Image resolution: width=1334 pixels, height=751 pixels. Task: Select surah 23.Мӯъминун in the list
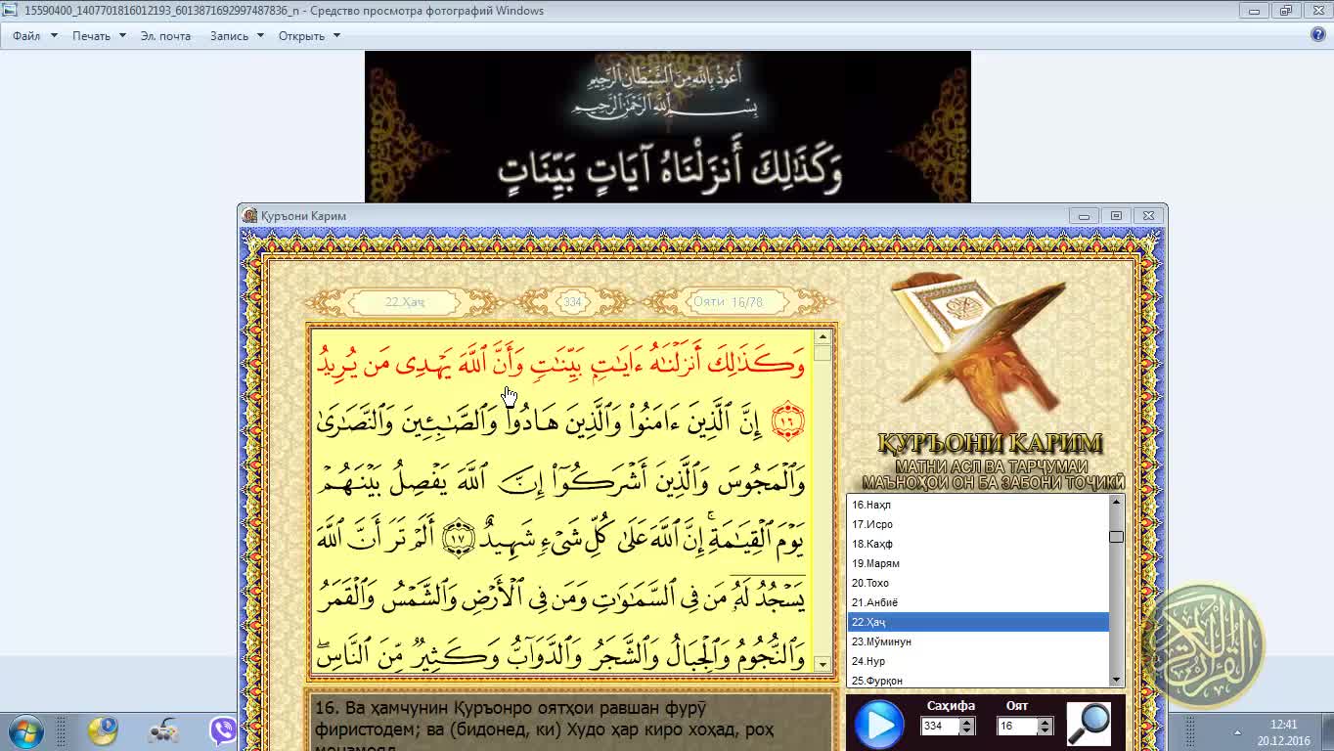(x=978, y=641)
